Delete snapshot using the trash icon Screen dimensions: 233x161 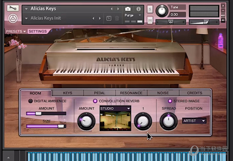[x=117, y=18]
